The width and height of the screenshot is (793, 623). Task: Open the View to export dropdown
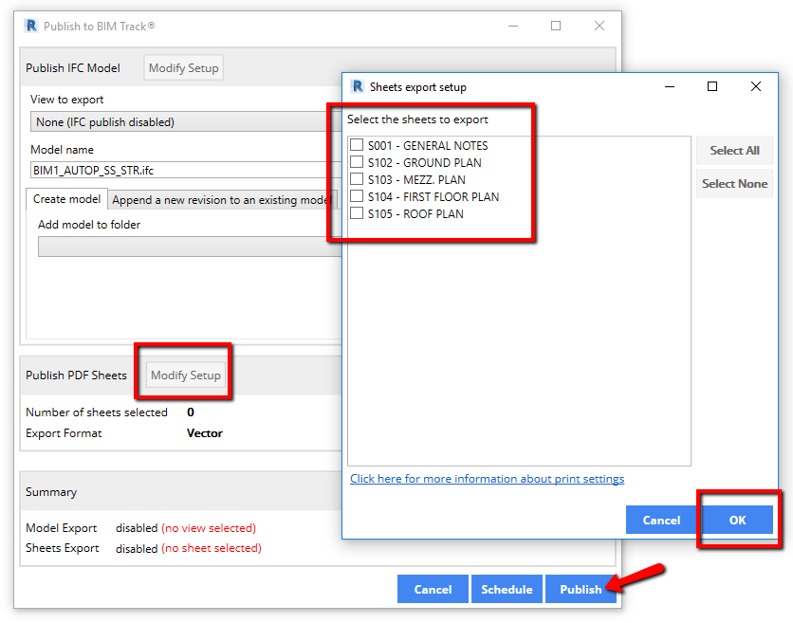point(186,122)
